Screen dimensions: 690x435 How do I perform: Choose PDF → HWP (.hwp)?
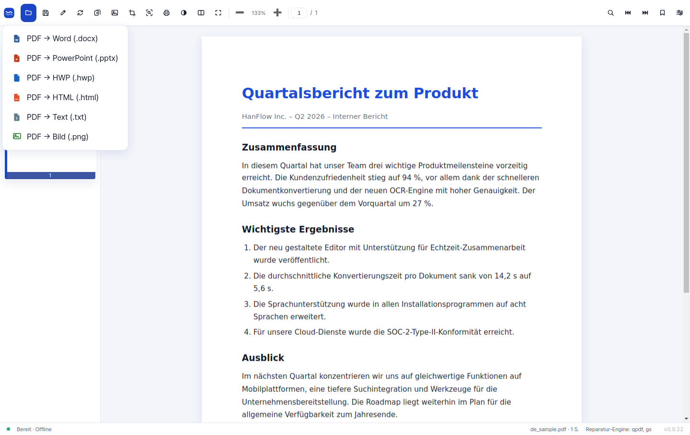point(65,78)
